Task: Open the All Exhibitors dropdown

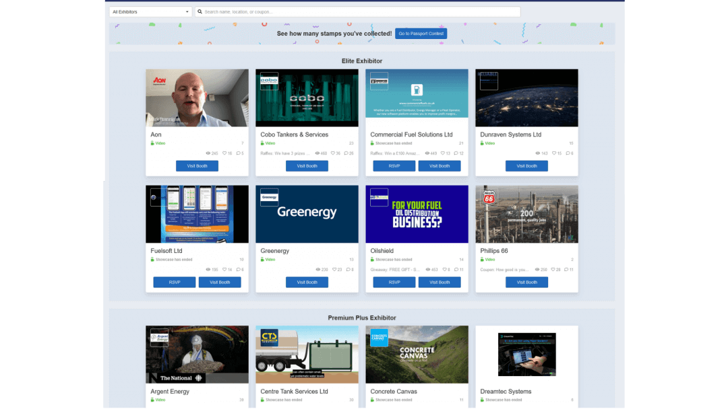Action: click(x=150, y=11)
